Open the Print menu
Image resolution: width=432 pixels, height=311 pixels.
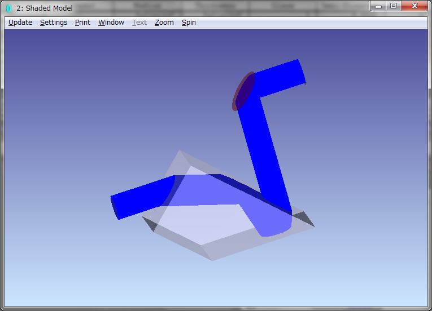[82, 23]
